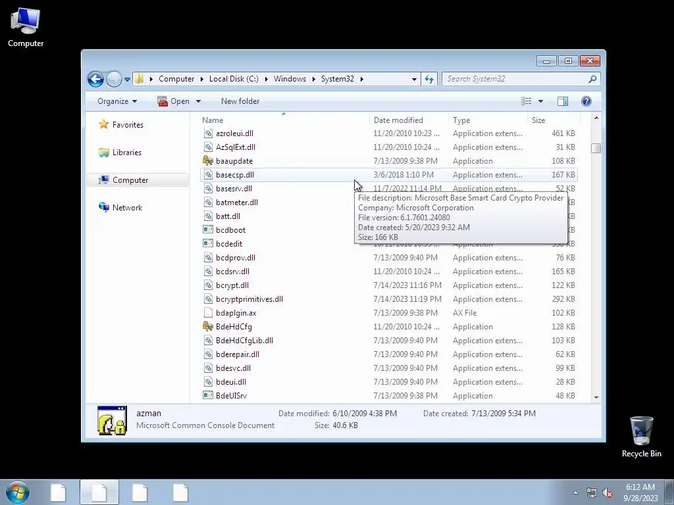Click the azman thumbnail in details pane
The height and width of the screenshot is (505, 674).
(x=112, y=420)
